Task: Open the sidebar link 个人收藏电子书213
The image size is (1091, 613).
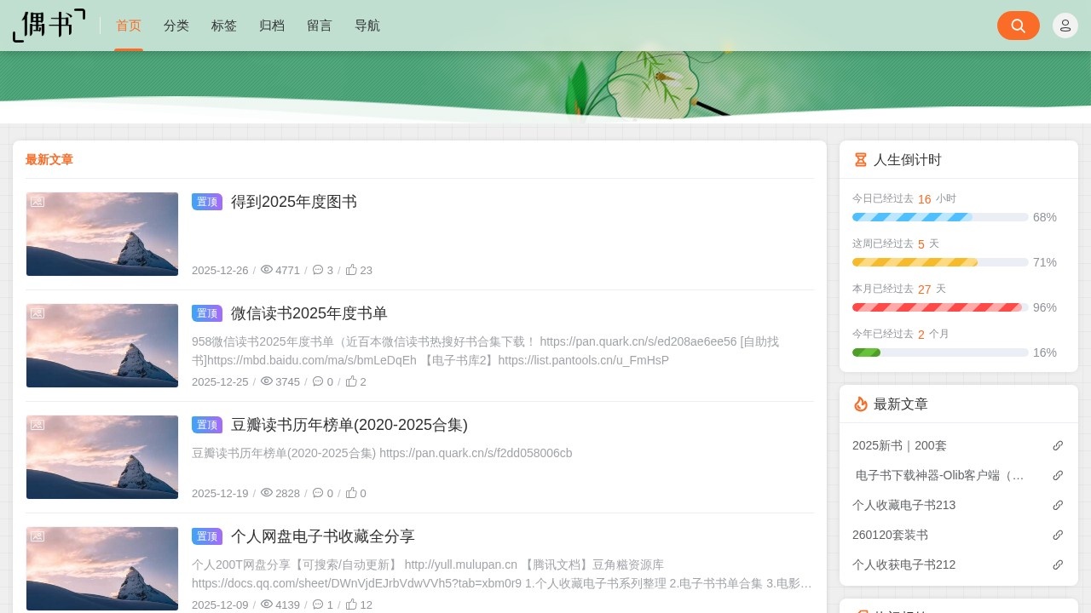Action: (x=904, y=505)
